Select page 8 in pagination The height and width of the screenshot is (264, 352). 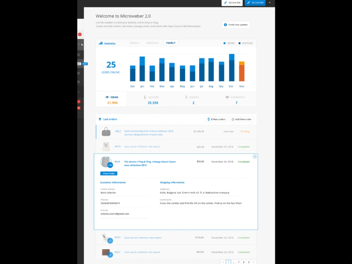(x=244, y=262)
